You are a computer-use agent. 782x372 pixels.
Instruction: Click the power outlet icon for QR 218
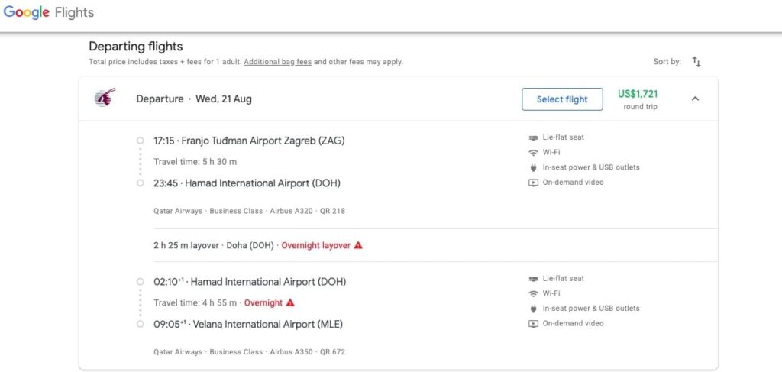point(533,167)
